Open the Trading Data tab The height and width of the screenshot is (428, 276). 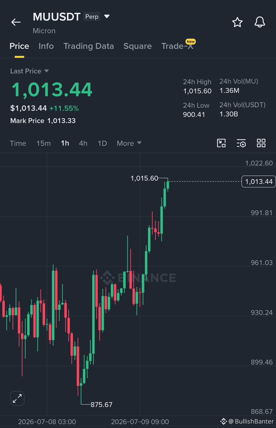tap(89, 46)
